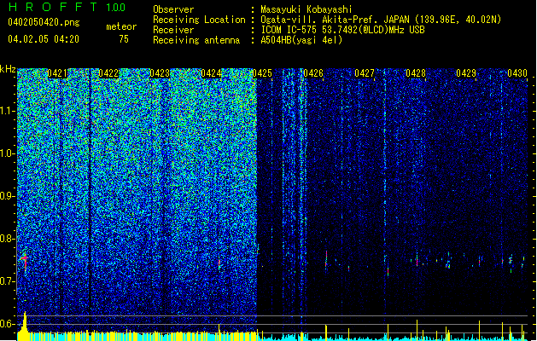This screenshot has height=341, width=537.
Task: Click the 0426 time marker
Action: coord(313,73)
